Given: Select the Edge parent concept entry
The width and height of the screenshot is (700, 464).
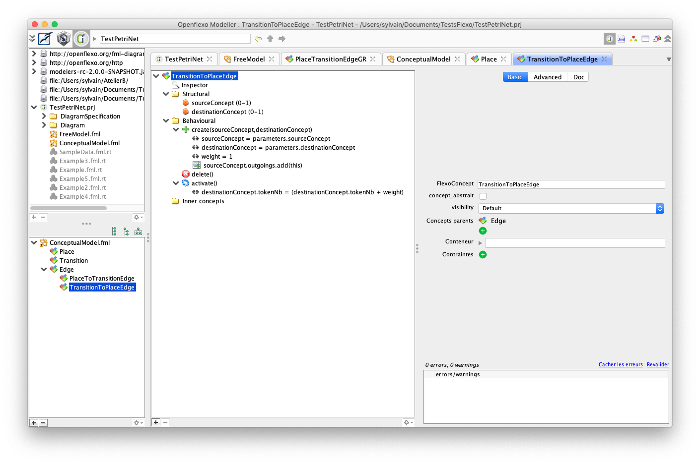Looking at the screenshot, I should click(x=498, y=221).
